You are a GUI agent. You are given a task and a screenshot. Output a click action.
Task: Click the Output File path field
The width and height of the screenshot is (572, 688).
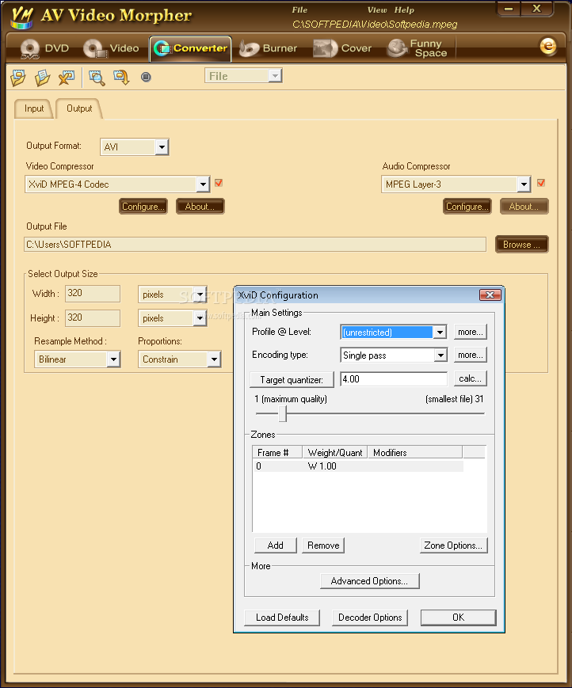(255, 245)
